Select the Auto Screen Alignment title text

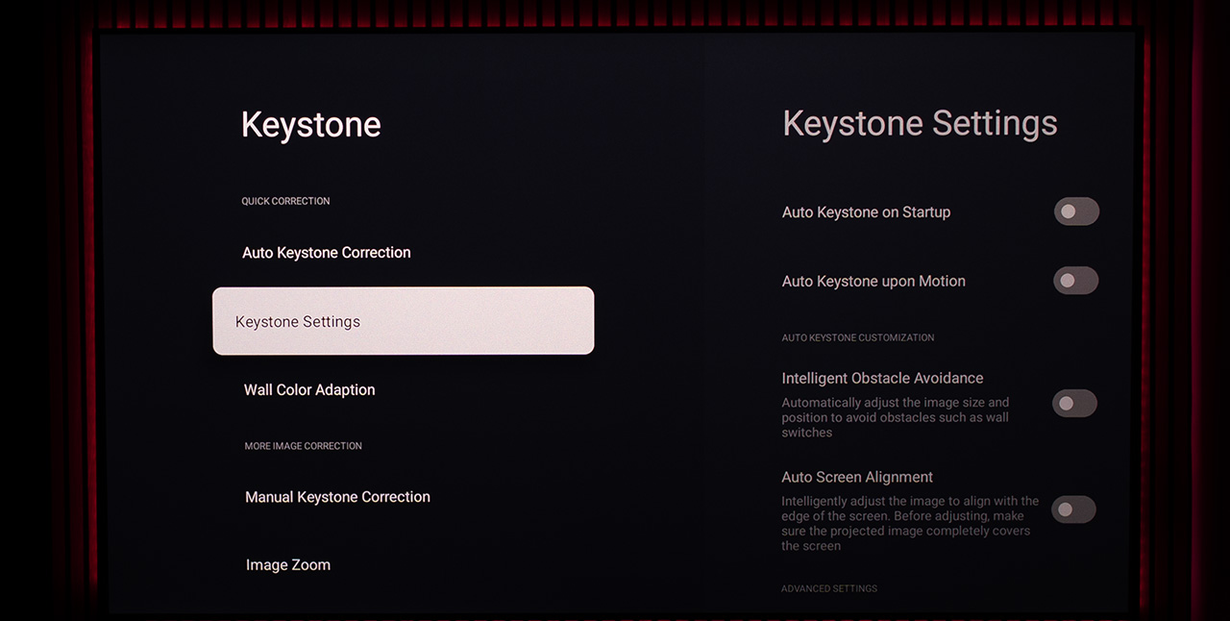[857, 478]
